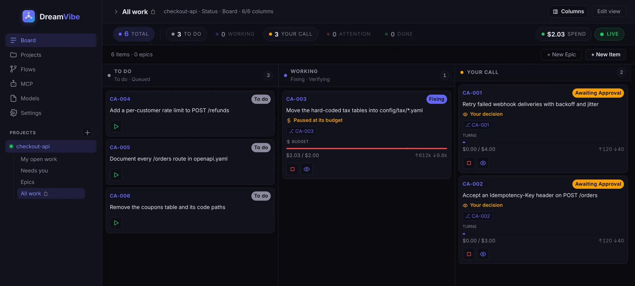Open Settings in the sidebar
This screenshot has height=286, width=635.
[x=51, y=113]
